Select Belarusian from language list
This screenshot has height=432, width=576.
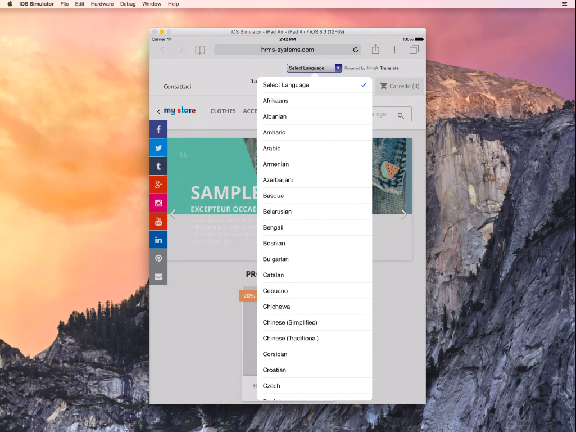tap(315, 211)
